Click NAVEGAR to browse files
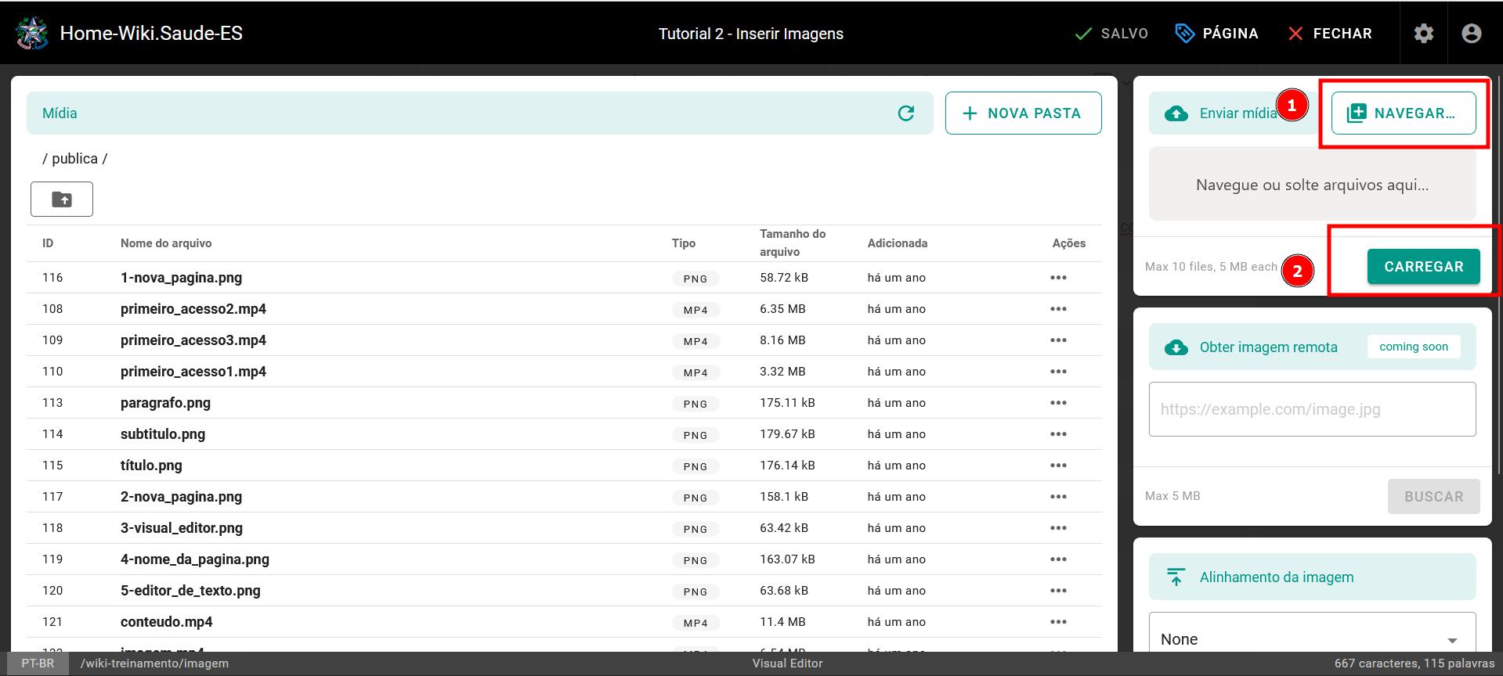This screenshot has height=676, width=1503. (x=1404, y=113)
